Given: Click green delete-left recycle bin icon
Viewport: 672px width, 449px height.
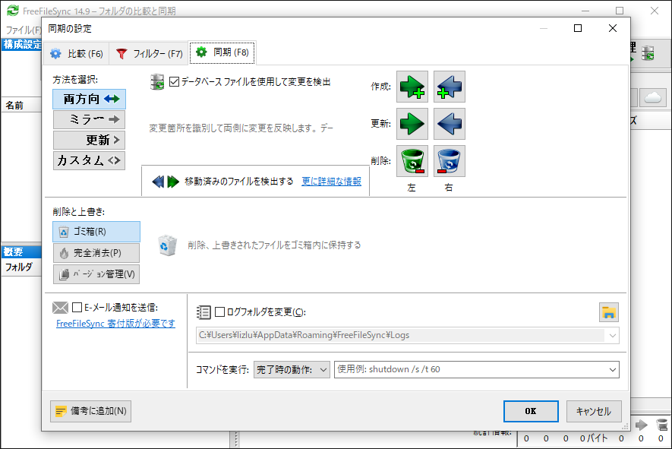Looking at the screenshot, I should click(412, 161).
